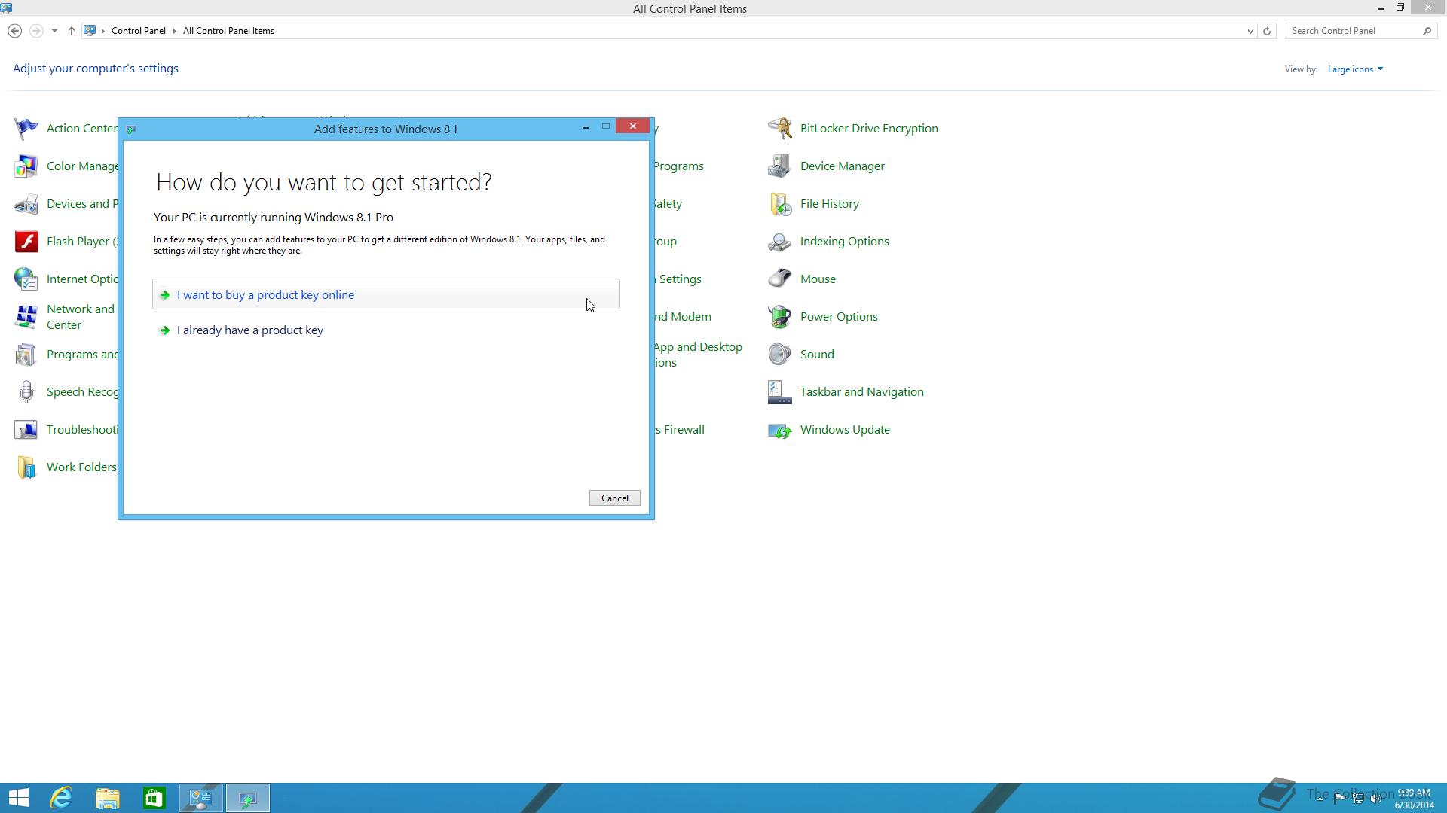Click the search magnifier icon
This screenshot has width=1447, height=813.
[x=1427, y=31]
